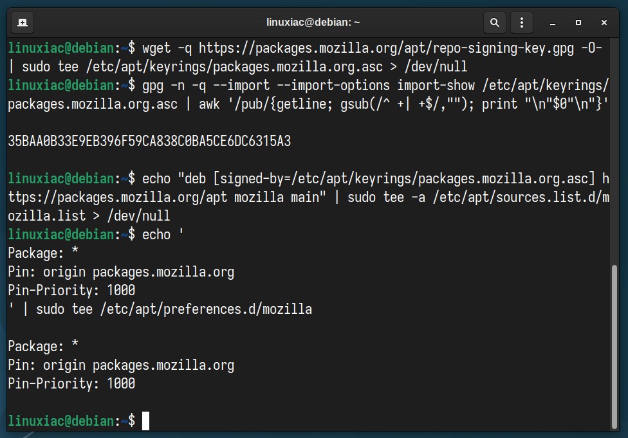Screen dimensions: 628x438
Task: Click the title 'linuxiac@debian: ~'
Action: pos(313,22)
